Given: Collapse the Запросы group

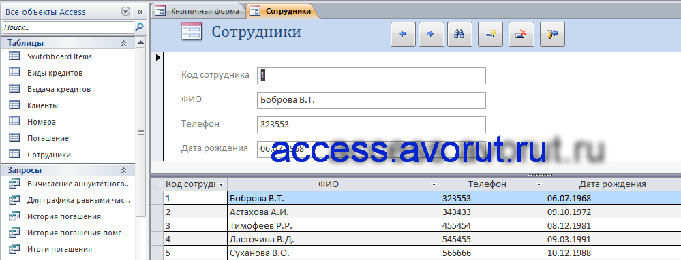Looking at the screenshot, I should 123,170.
